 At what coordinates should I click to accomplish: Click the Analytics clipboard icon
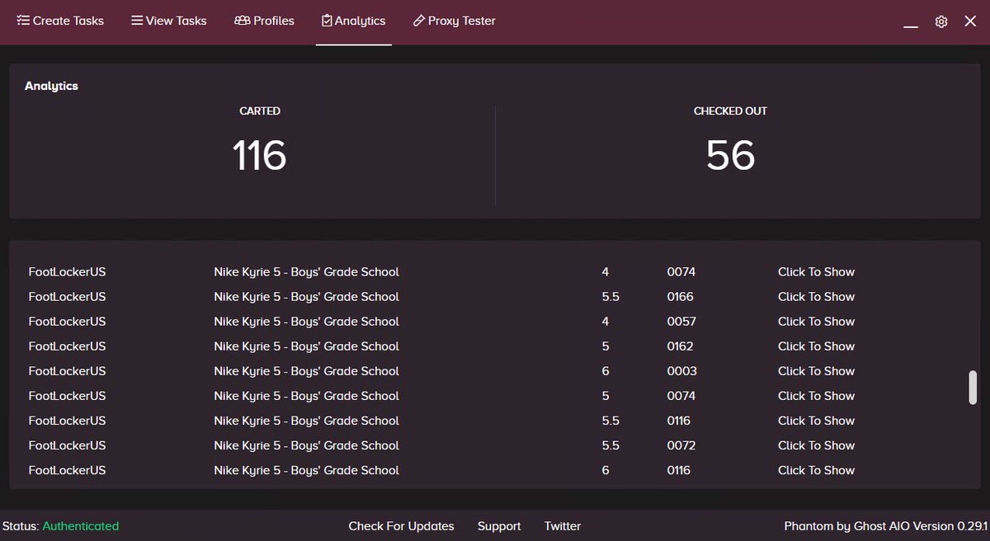coord(327,21)
